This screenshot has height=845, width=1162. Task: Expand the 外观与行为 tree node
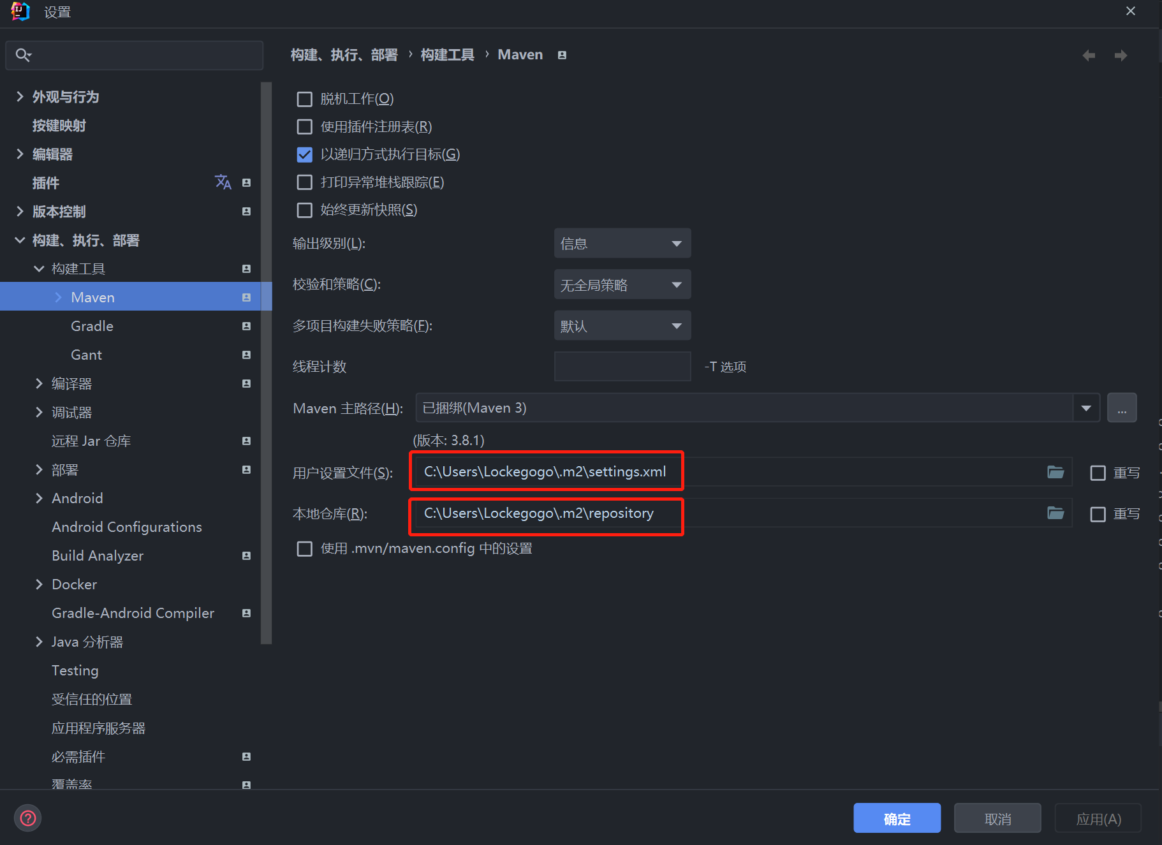coord(20,97)
